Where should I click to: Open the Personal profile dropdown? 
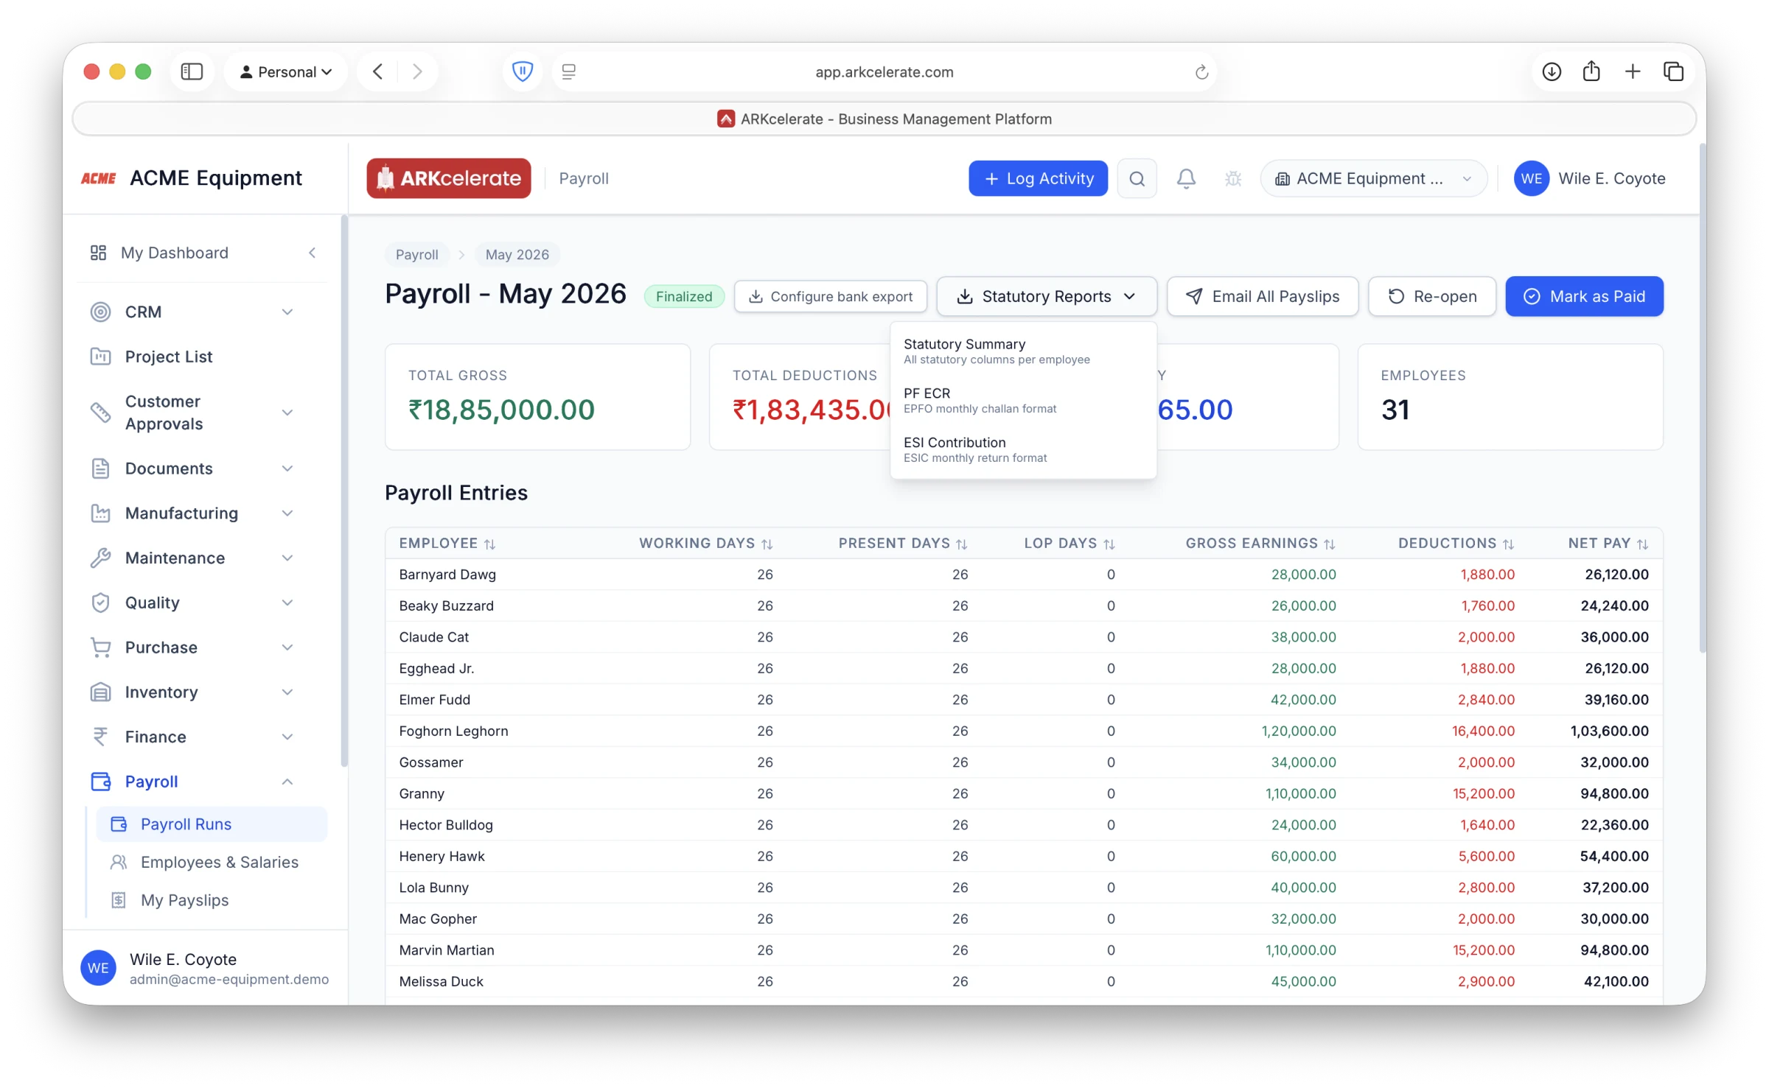tap(286, 71)
